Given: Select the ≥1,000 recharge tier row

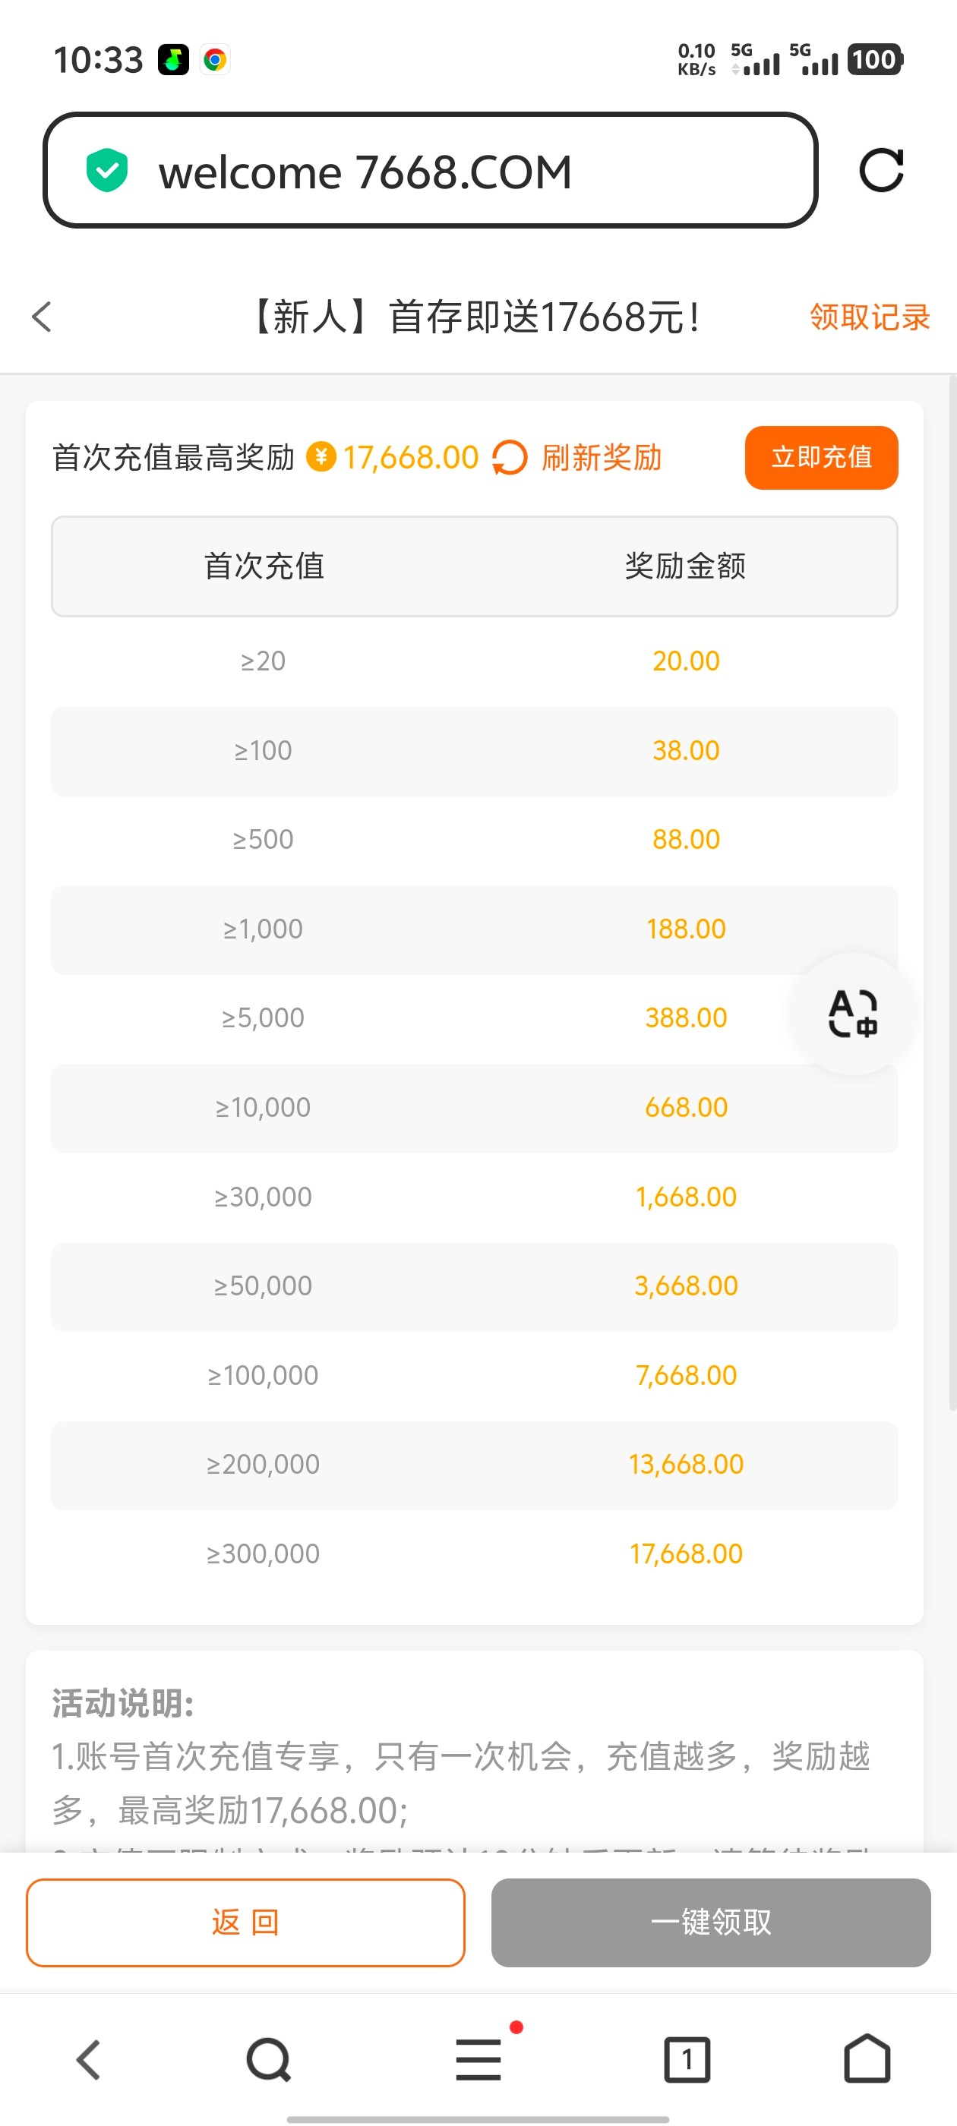Looking at the screenshot, I should point(474,929).
